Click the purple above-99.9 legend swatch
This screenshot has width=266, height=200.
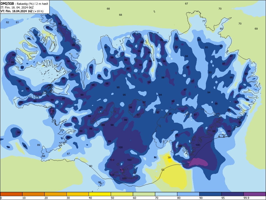tap(255, 194)
